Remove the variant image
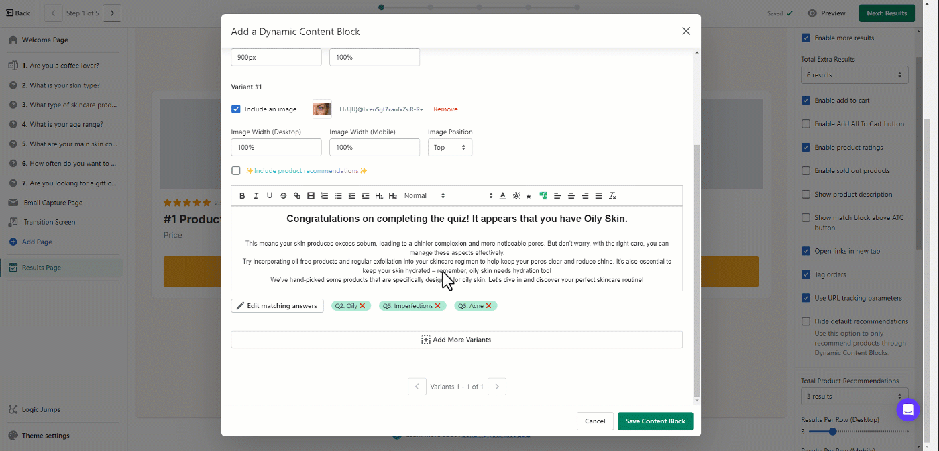This screenshot has width=939, height=451. pyautogui.click(x=445, y=109)
